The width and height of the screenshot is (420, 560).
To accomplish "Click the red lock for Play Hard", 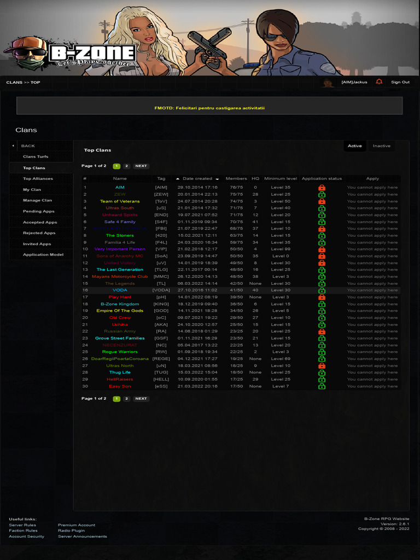I will click(x=322, y=297).
